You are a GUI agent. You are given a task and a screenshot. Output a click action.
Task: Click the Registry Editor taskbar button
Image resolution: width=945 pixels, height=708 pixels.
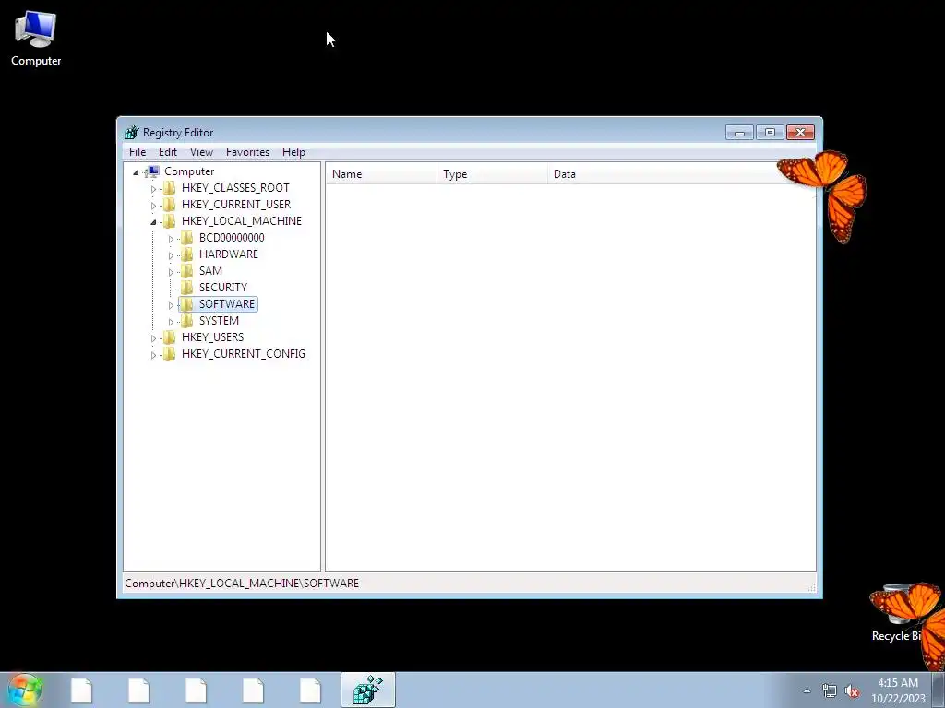(367, 690)
